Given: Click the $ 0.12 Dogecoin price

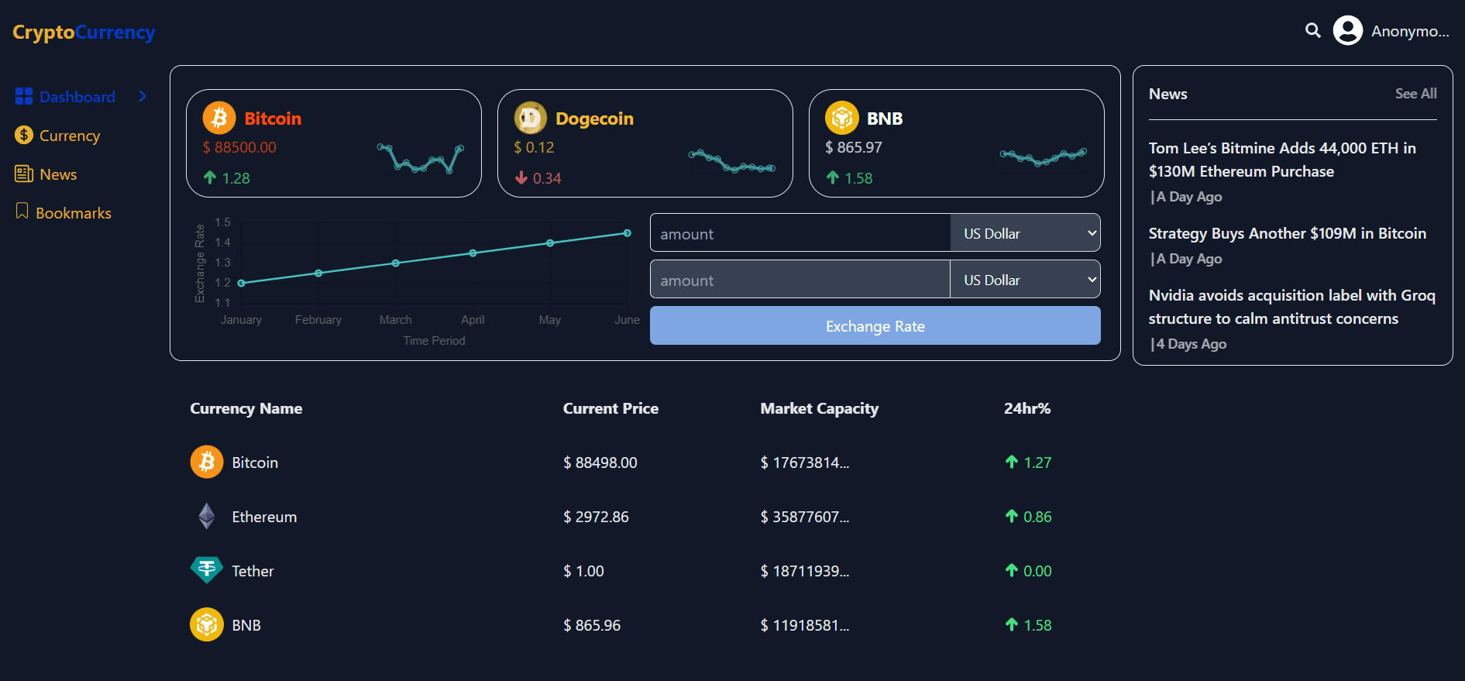Looking at the screenshot, I should point(534,147).
